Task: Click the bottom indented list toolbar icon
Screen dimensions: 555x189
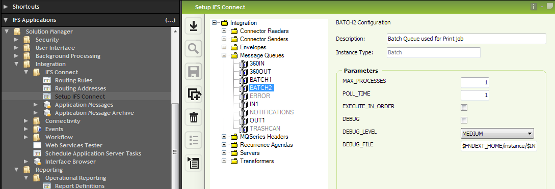Action: click(x=194, y=163)
